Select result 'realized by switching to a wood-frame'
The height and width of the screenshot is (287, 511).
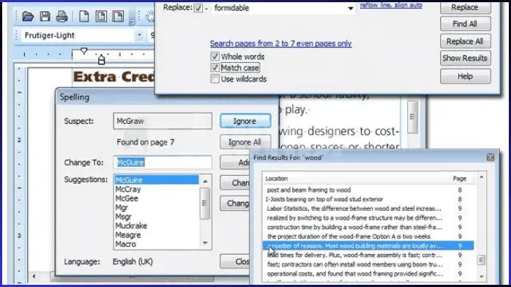click(x=368, y=217)
